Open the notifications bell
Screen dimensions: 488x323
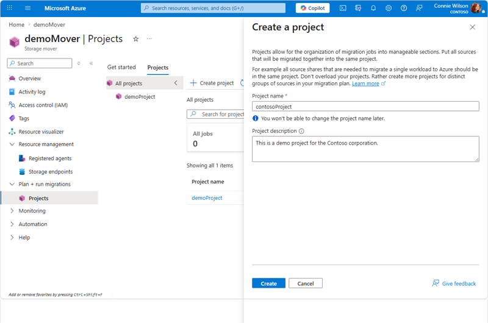pyautogui.click(x=373, y=8)
